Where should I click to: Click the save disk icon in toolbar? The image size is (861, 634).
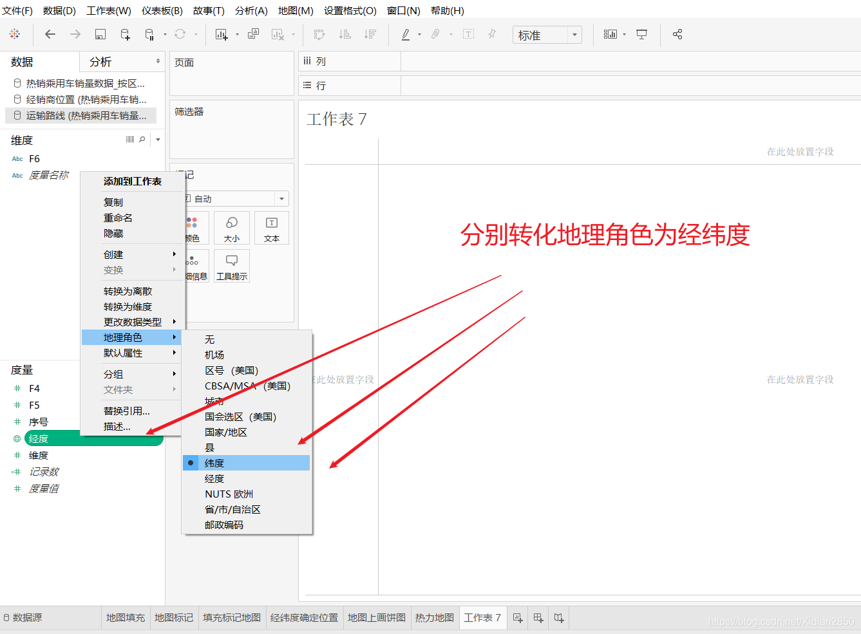coord(100,34)
